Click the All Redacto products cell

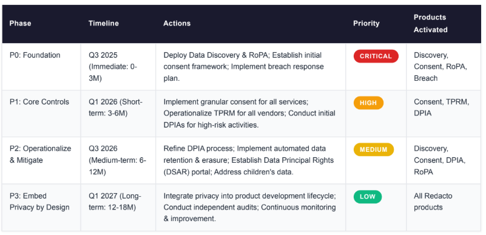[444, 208]
